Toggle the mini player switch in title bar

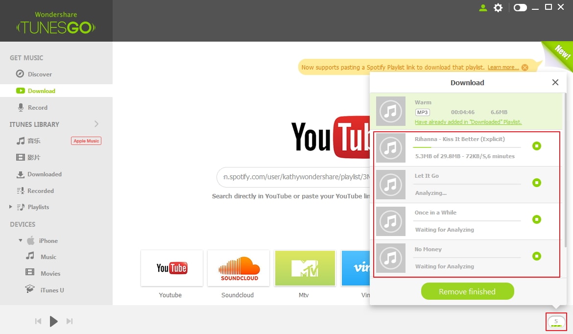(520, 8)
